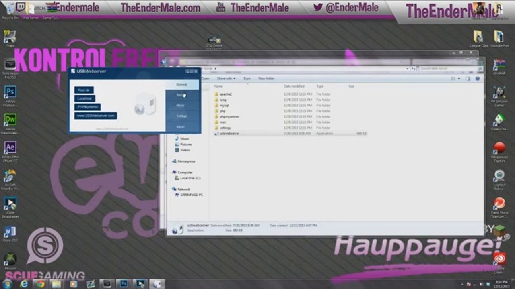Image resolution: width=515 pixels, height=289 pixels.
Task: Select the Mysql tab in USBWebserver
Action: tap(182, 106)
